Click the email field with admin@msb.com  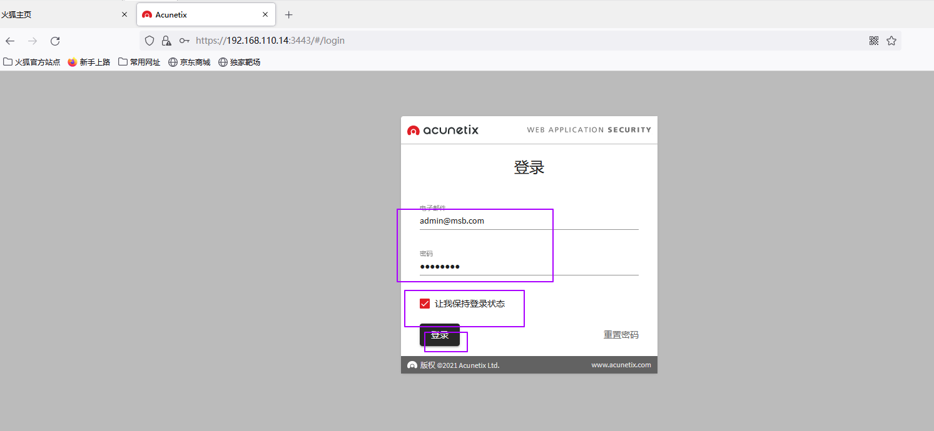[529, 221]
